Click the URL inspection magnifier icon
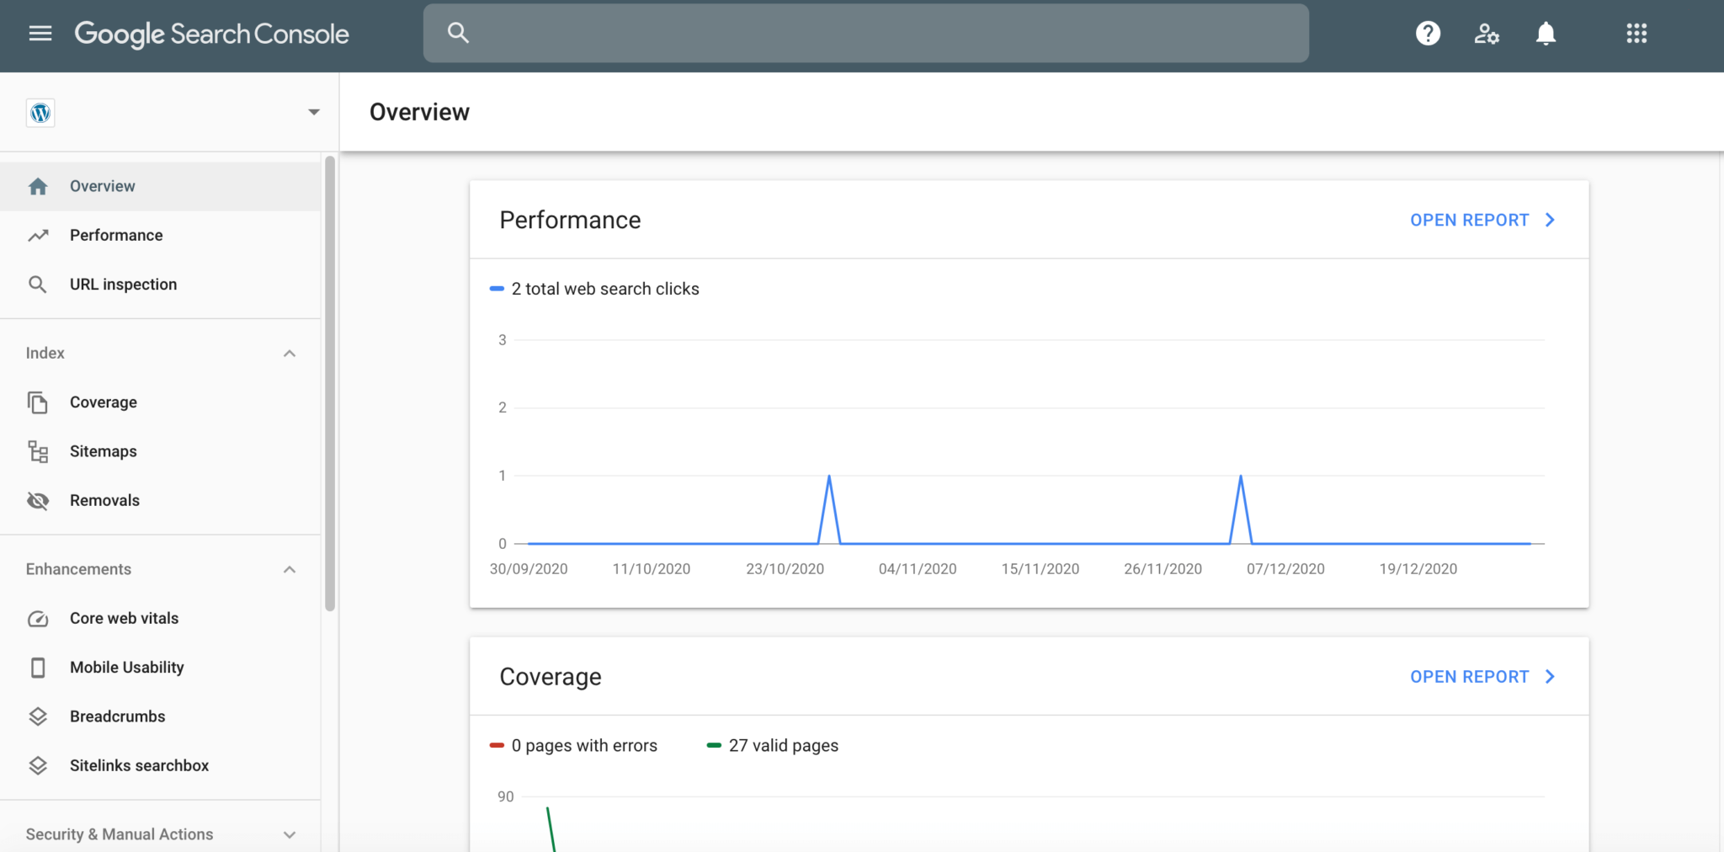Image resolution: width=1724 pixels, height=852 pixels. pyautogui.click(x=38, y=285)
